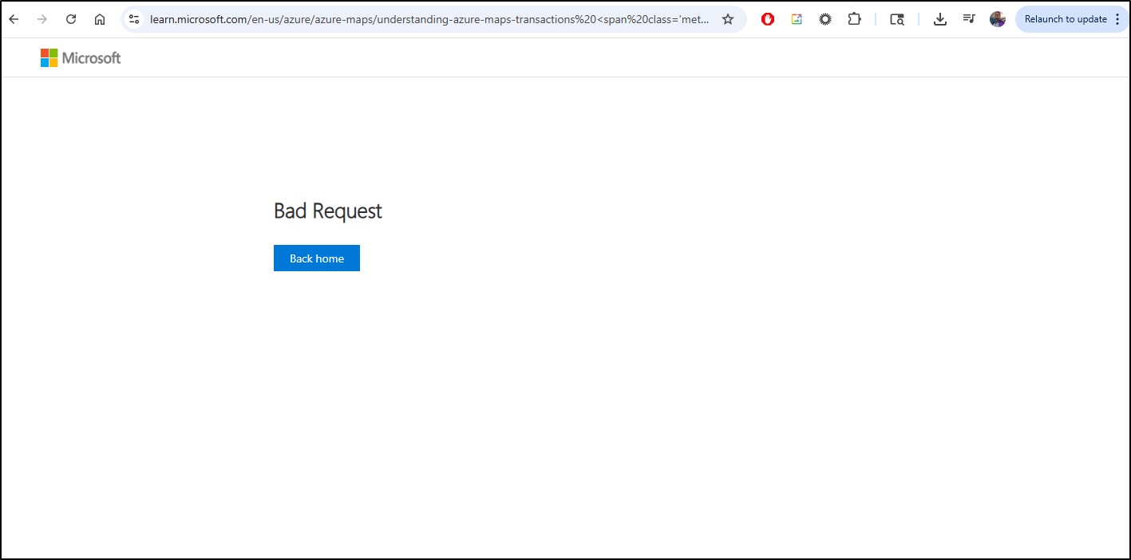Open the sunburst-shaped extension icon
This screenshot has width=1131, height=560.
[x=825, y=19]
